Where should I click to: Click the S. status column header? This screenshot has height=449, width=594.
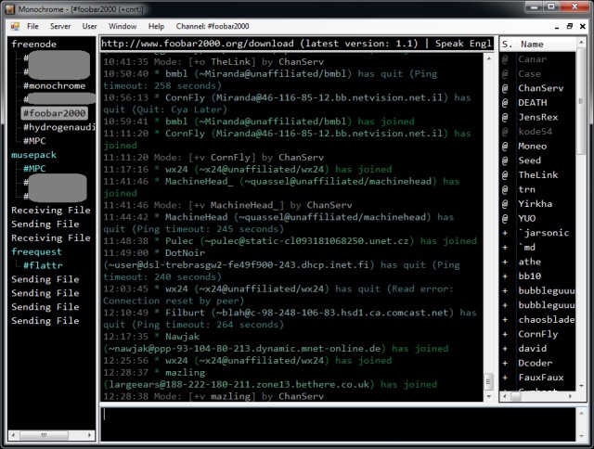pyautogui.click(x=507, y=44)
